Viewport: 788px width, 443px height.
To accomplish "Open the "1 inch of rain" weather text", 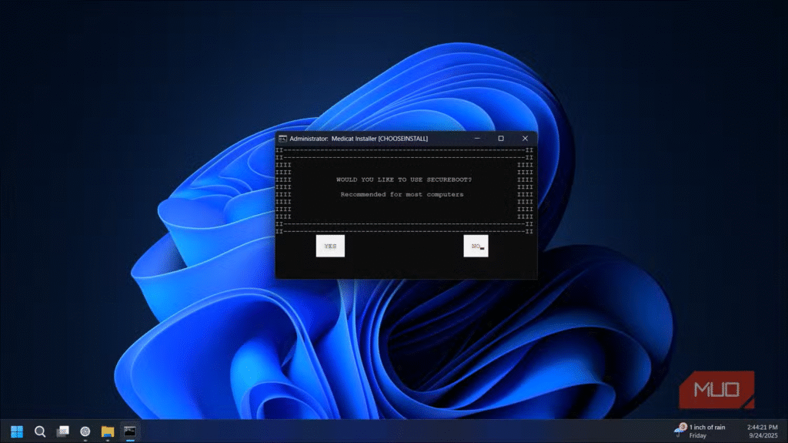I will pos(707,427).
